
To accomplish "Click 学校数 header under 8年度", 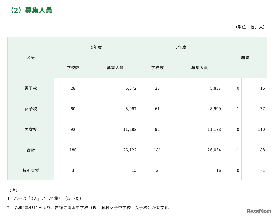I will pyautogui.click(x=157, y=68).
